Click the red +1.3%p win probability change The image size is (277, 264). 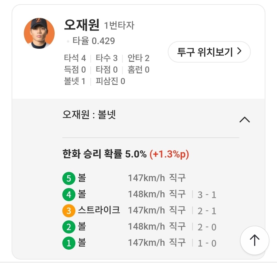pos(169,154)
